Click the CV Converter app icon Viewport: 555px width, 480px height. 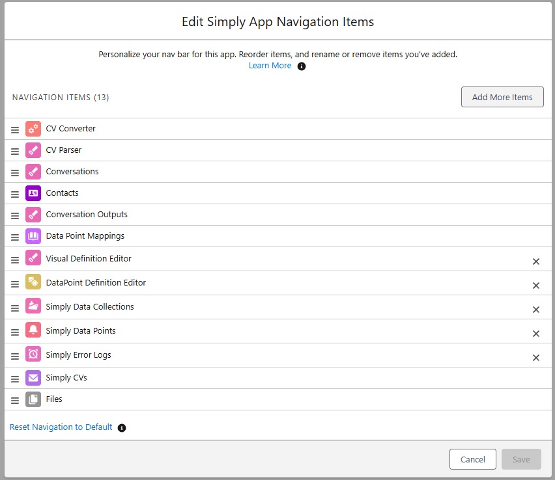[33, 129]
